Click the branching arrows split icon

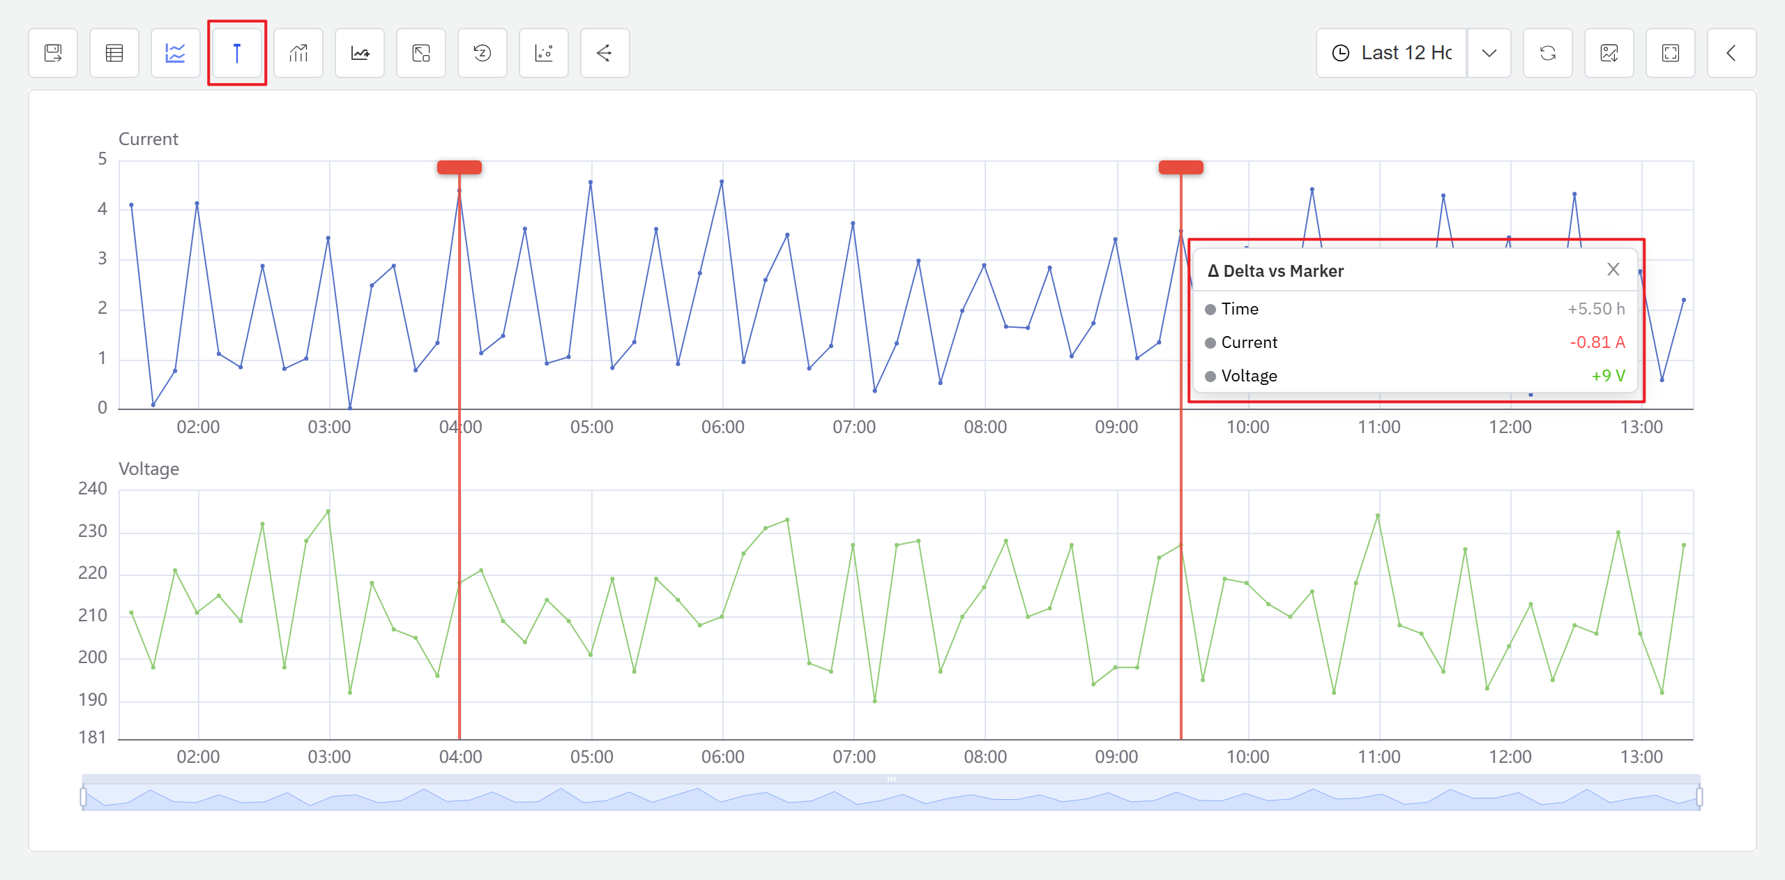[605, 53]
